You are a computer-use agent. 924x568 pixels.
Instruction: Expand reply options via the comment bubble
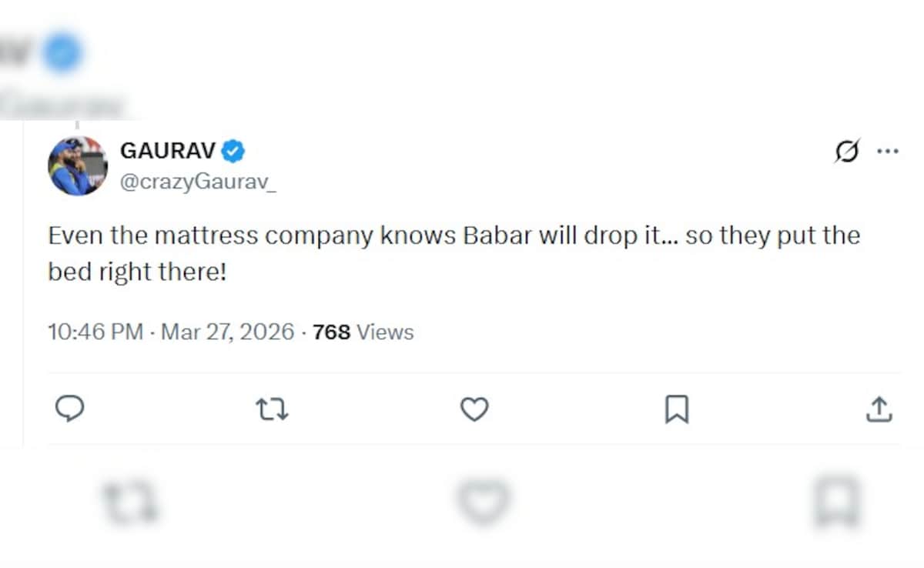[70, 409]
